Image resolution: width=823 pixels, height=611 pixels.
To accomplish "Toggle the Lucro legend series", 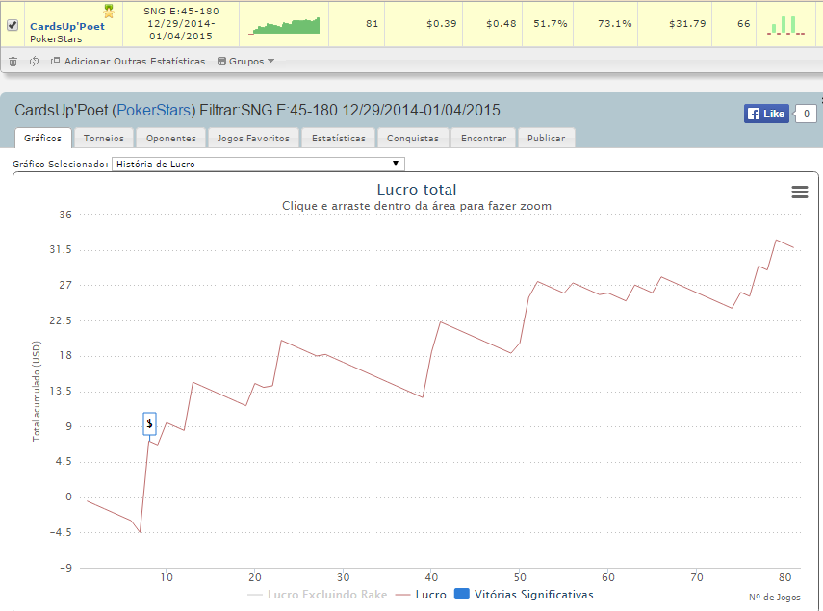I will coord(421,595).
